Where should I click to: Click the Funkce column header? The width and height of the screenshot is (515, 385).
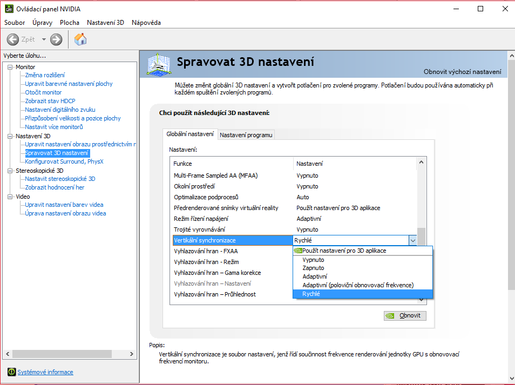tap(233, 164)
